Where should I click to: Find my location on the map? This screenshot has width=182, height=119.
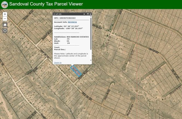tap(5, 30)
